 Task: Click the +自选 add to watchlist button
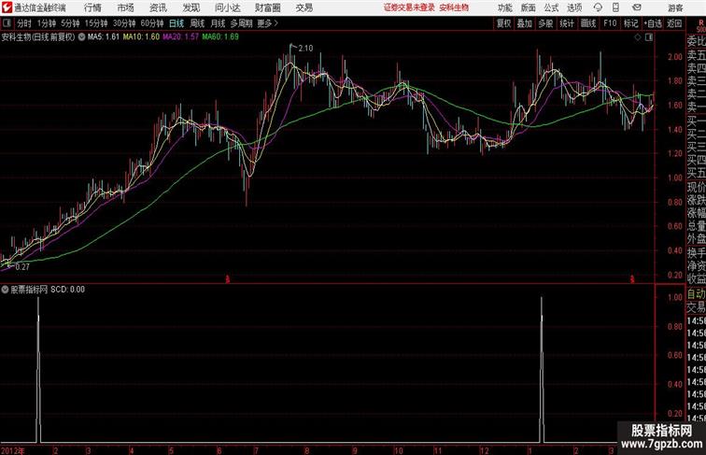[653, 23]
